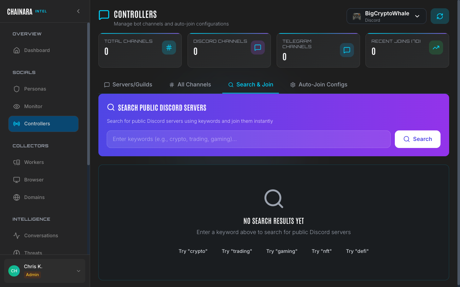The width and height of the screenshot is (460, 287).
Task: Collapse the sidebar with the chevron arrow
Action: [78, 11]
